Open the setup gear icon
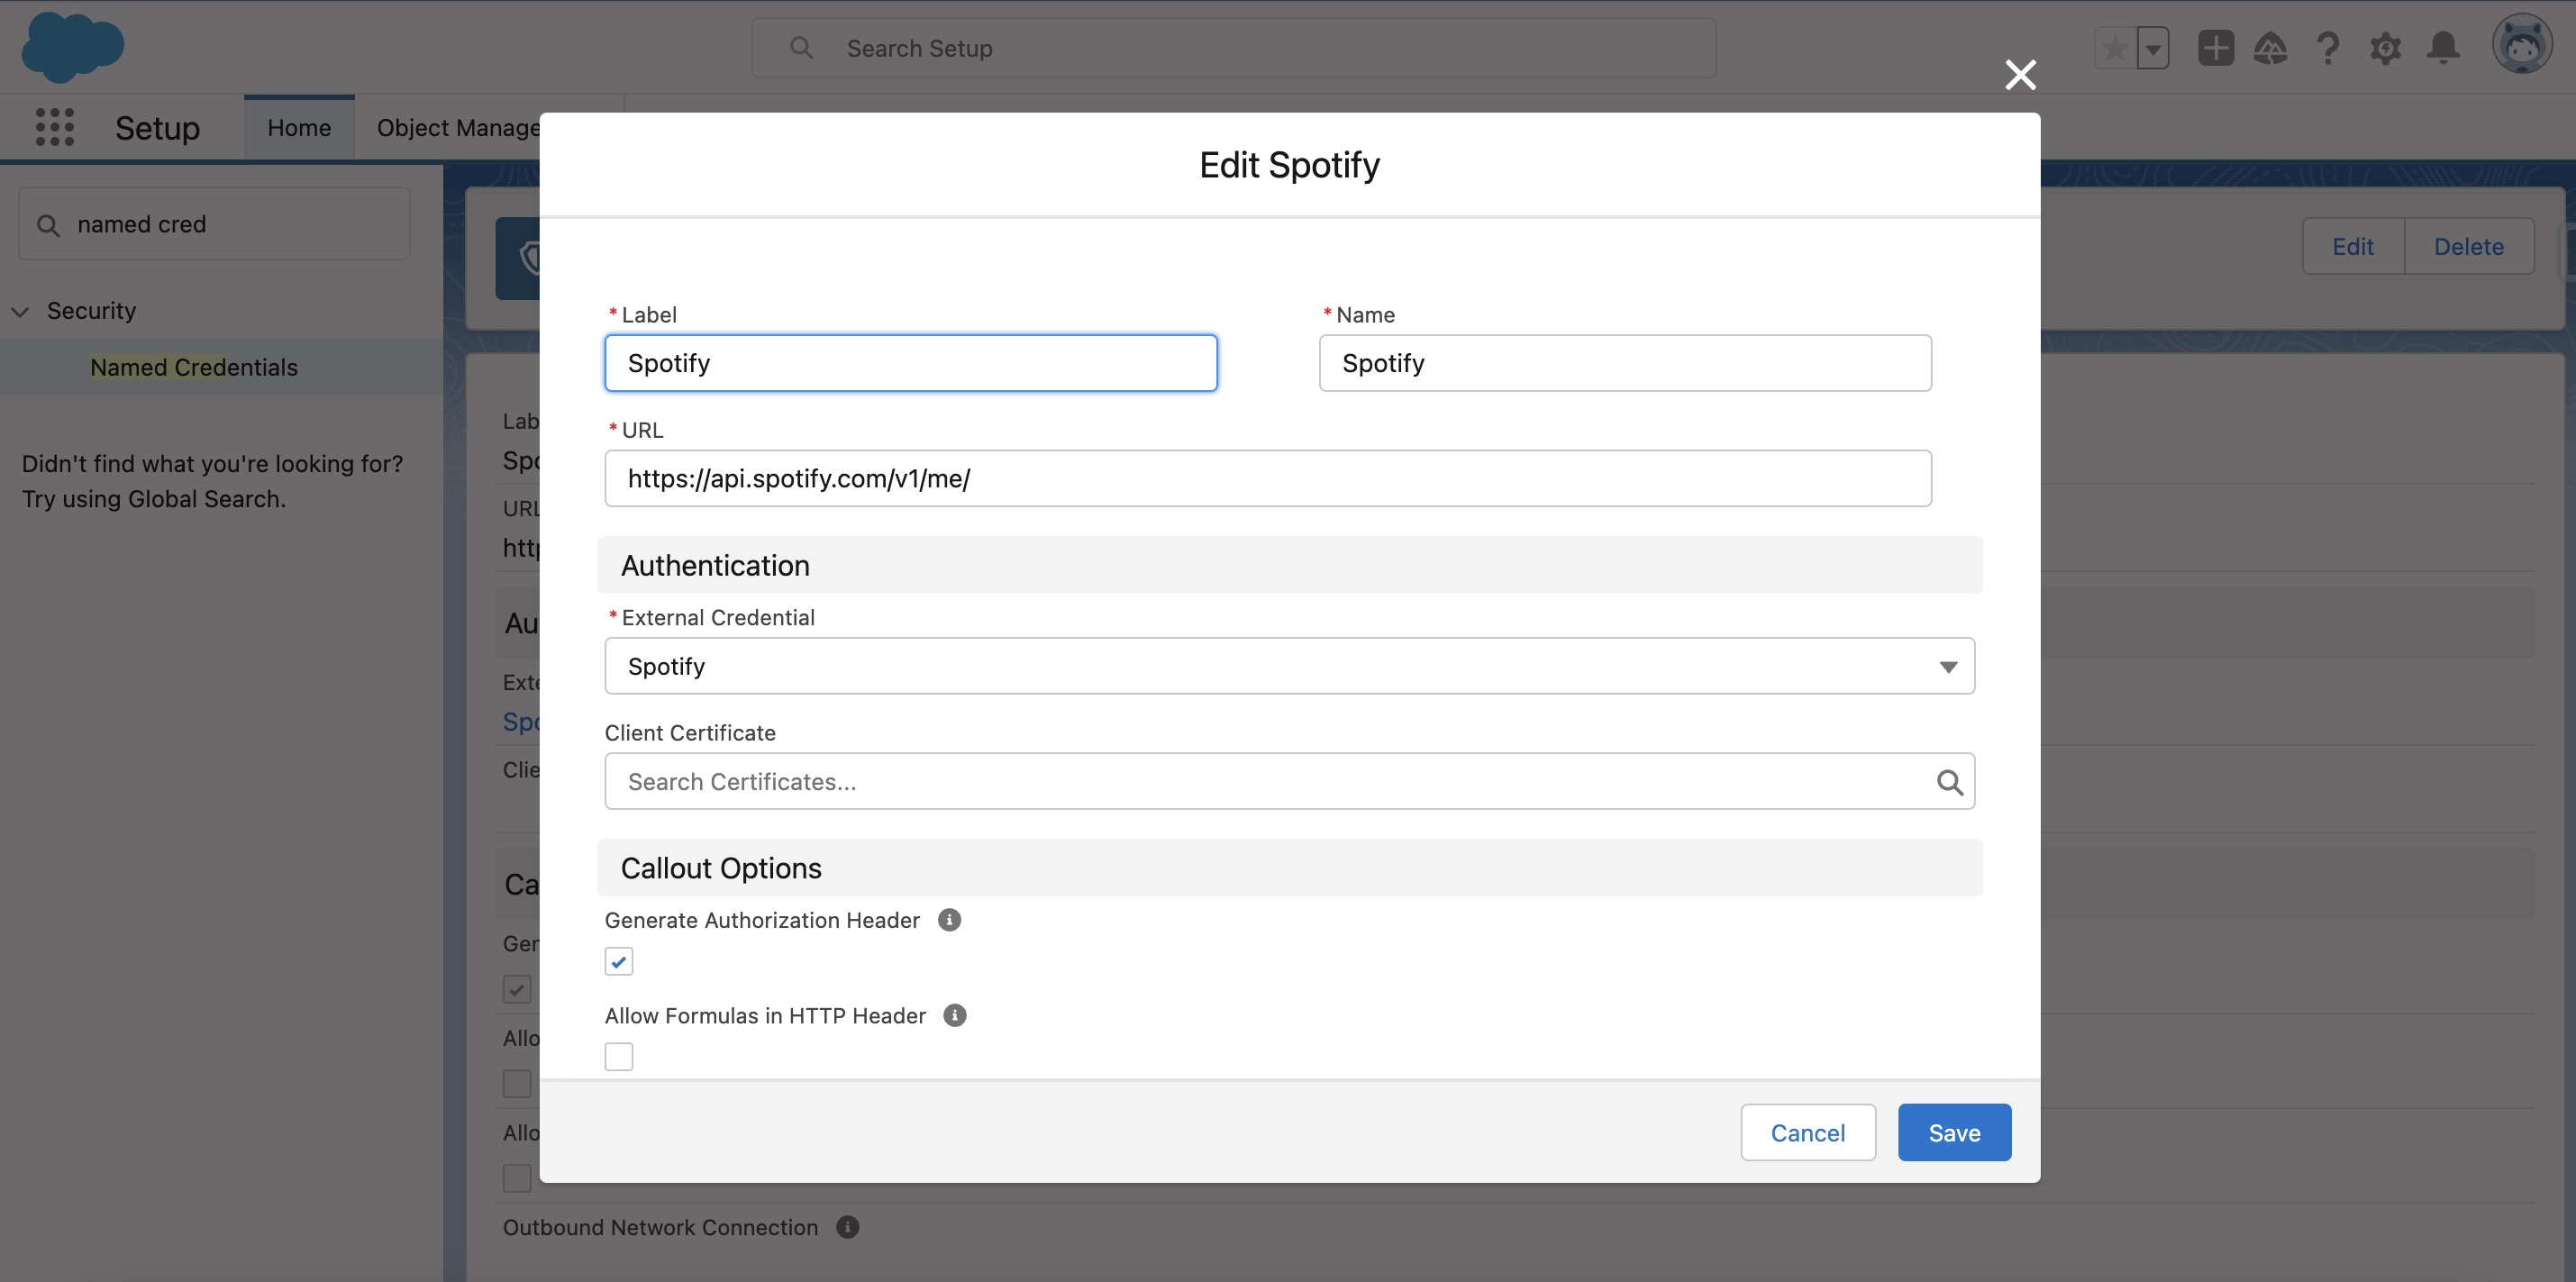This screenshot has height=1282, width=2576. [x=2385, y=48]
